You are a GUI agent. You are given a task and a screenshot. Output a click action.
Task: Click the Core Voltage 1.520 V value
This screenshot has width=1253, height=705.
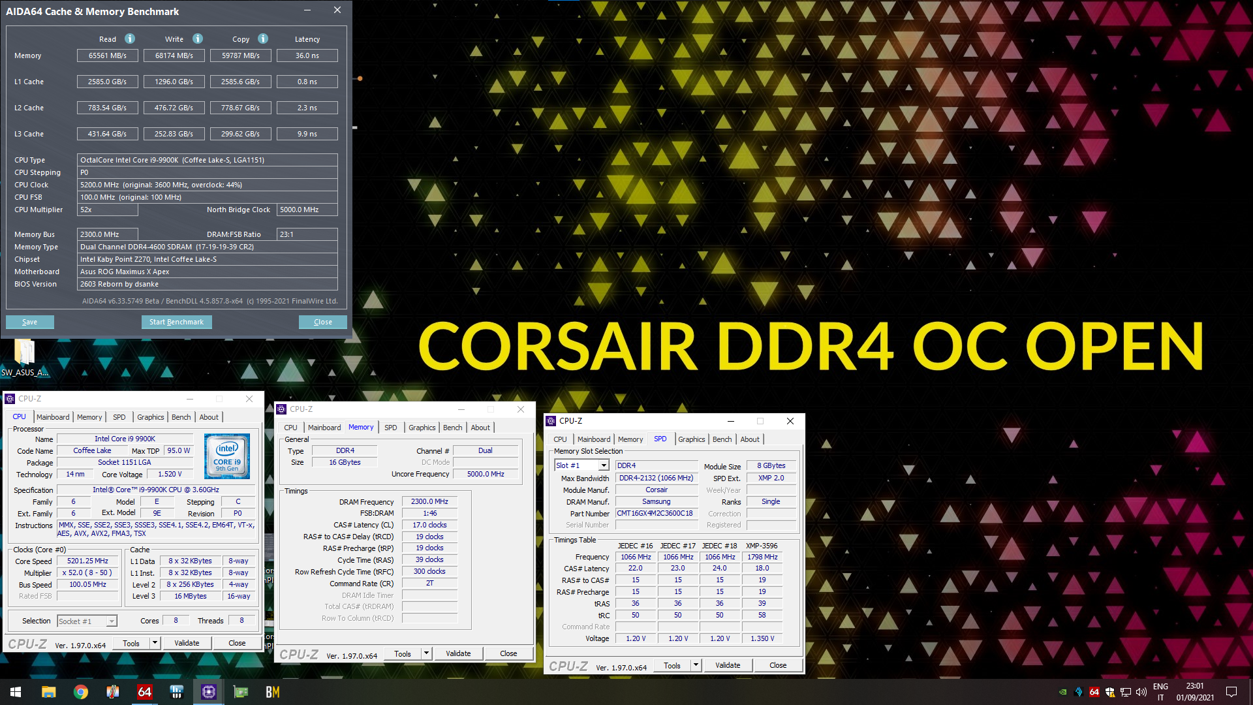(170, 474)
